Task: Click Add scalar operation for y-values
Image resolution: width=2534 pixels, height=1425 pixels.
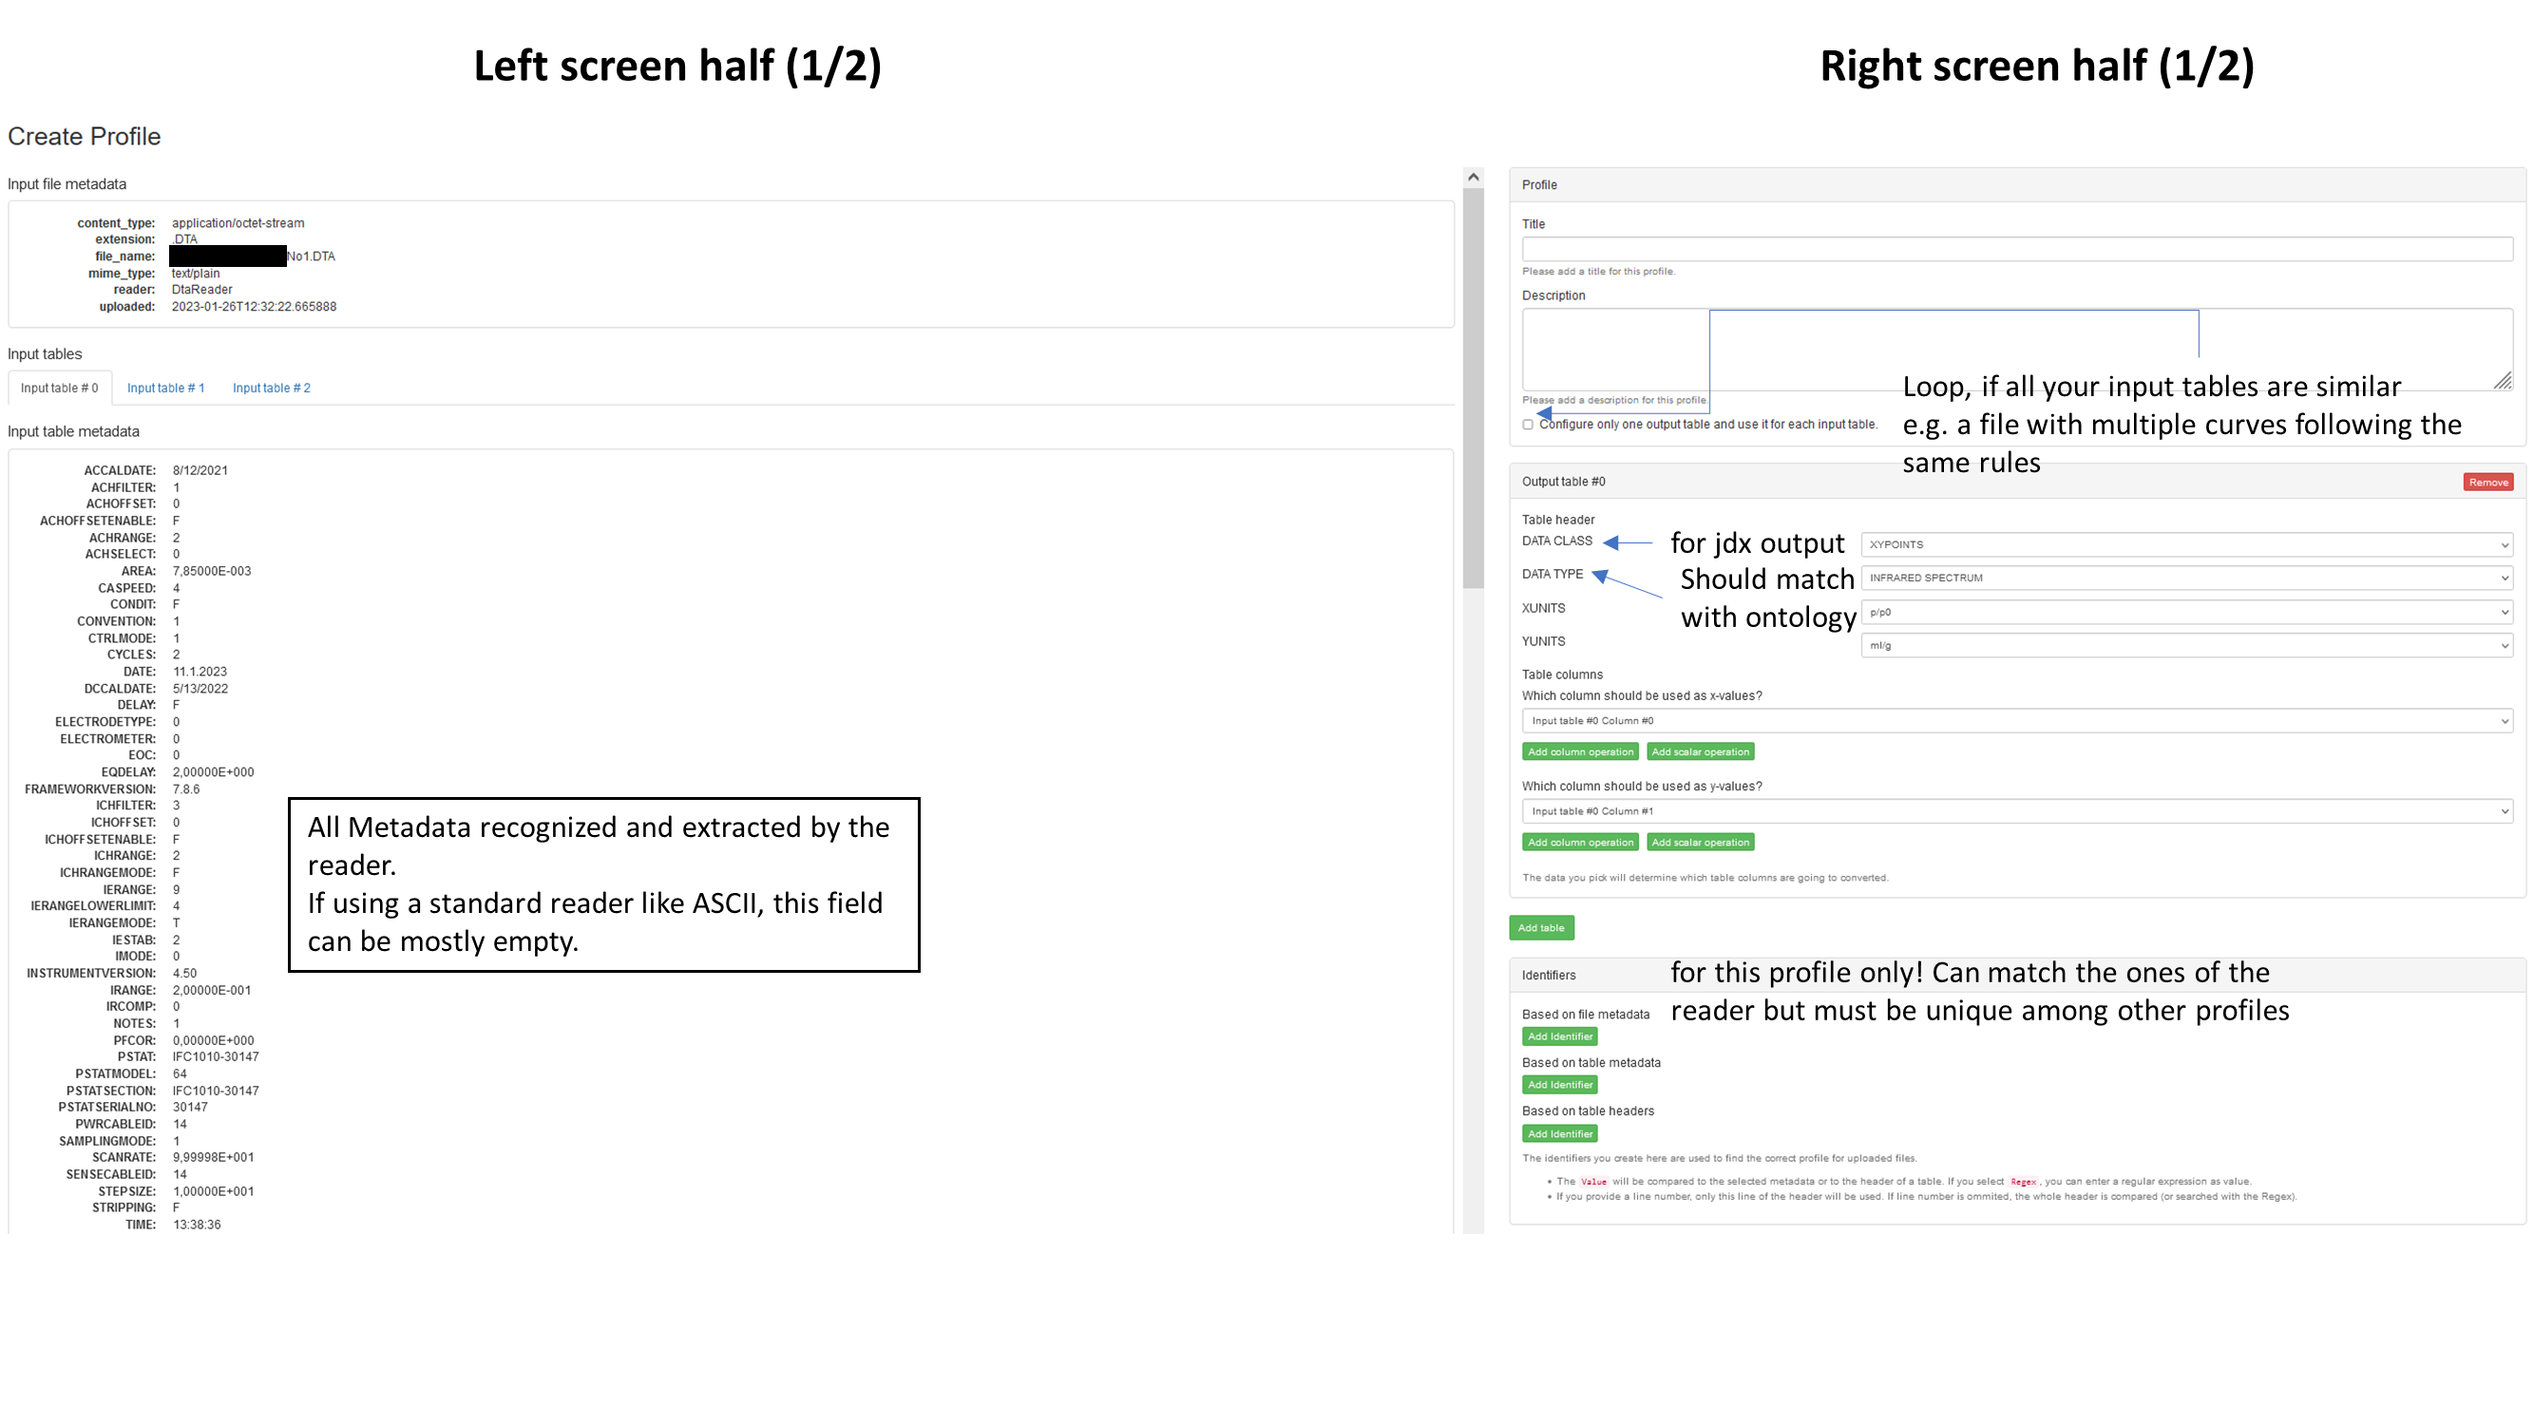Action: [1702, 842]
